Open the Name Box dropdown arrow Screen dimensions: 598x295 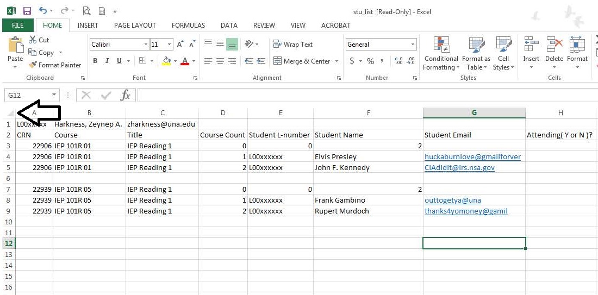tap(54, 96)
